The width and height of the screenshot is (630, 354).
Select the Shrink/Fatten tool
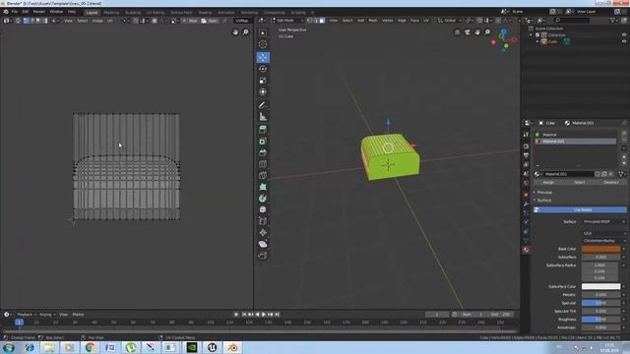pos(263,232)
